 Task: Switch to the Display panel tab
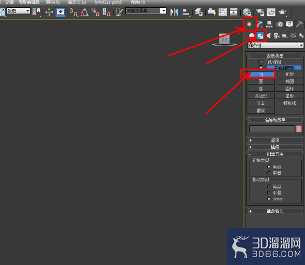[x=289, y=24]
